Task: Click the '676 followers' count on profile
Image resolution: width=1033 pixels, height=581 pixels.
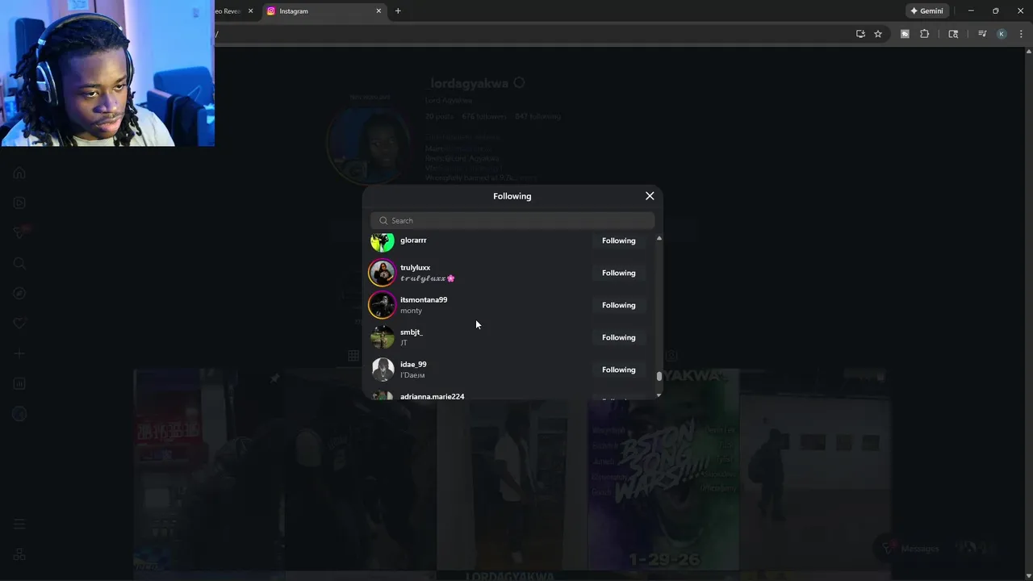Action: [x=484, y=116]
